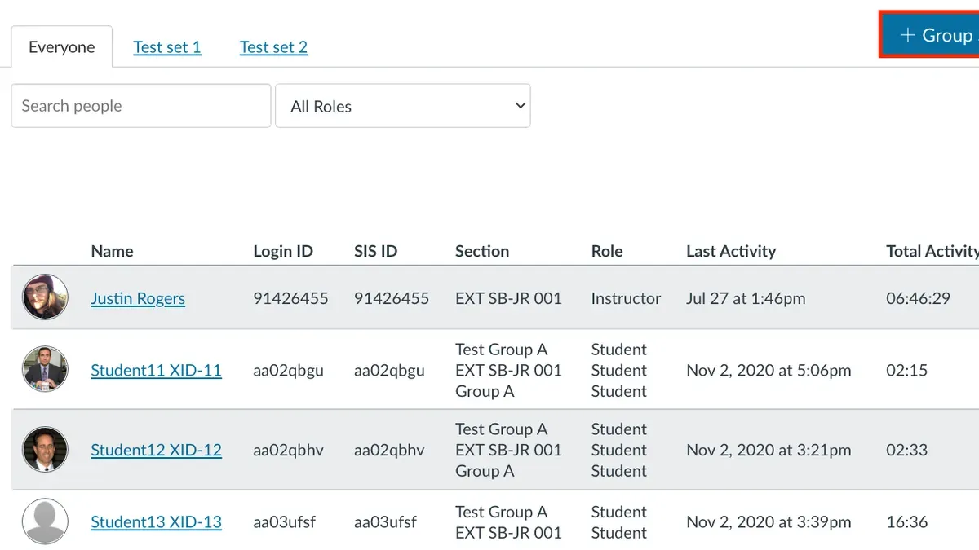Click the SIS ID column header
979x550 pixels.
tap(375, 251)
